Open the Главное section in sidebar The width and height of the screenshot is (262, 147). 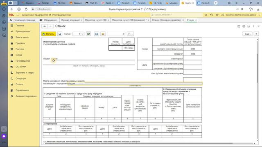point(20,25)
